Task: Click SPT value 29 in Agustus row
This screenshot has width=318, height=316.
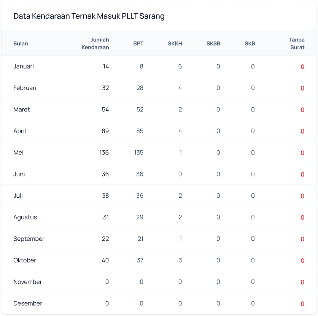Action: 140,217
